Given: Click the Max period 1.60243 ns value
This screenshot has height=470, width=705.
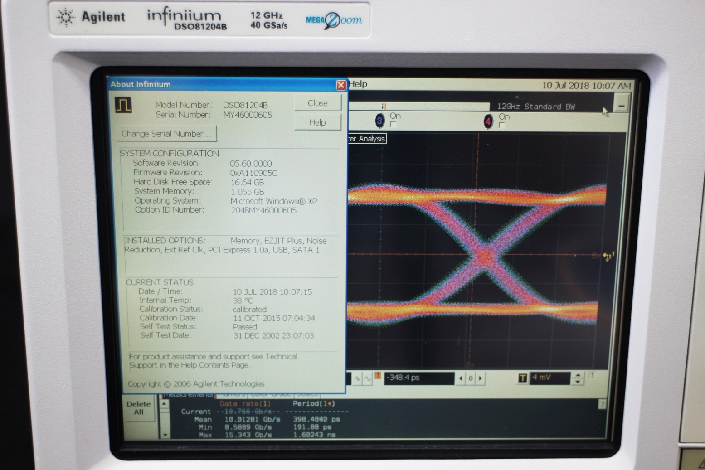Looking at the screenshot, I should 314,435.
